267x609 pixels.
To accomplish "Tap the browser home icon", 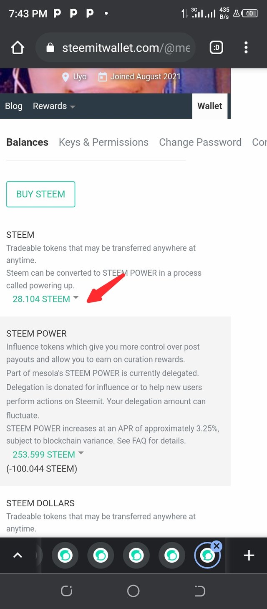I will 18,48.
